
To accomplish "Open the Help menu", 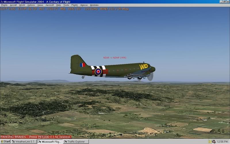I will 58,5.
